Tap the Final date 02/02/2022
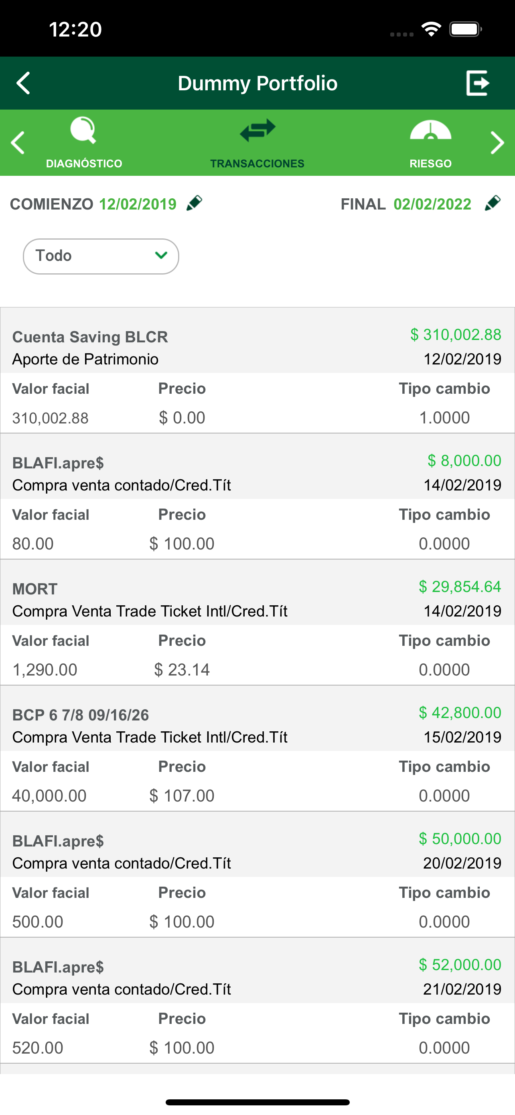The width and height of the screenshot is (515, 1115). pyautogui.click(x=432, y=204)
